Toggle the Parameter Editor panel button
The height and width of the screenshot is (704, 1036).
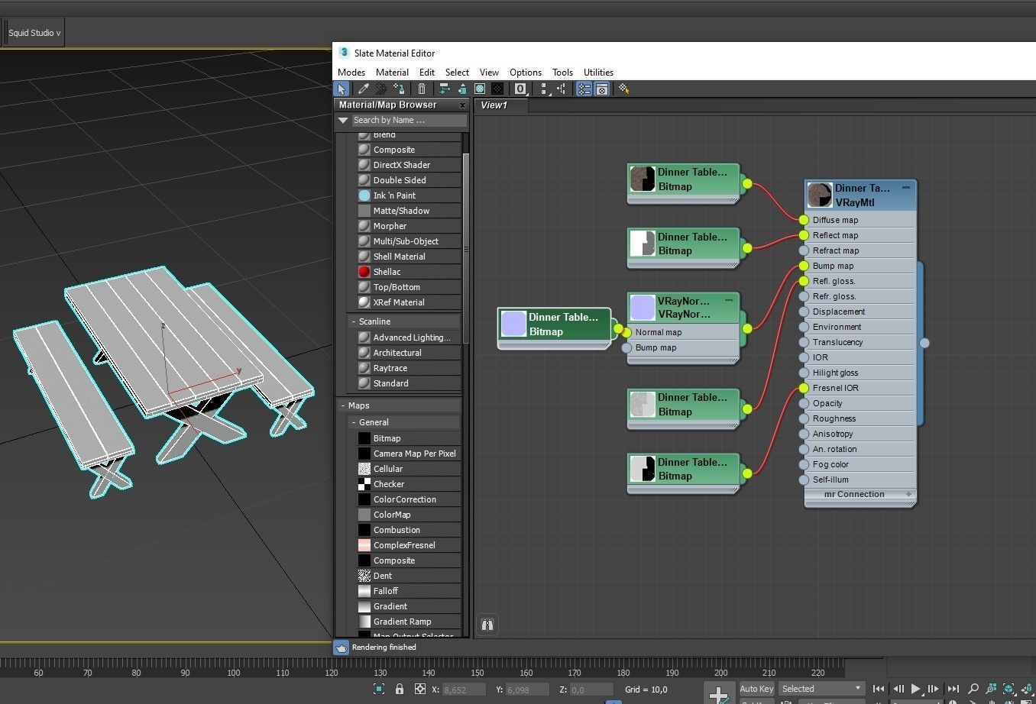pos(602,89)
